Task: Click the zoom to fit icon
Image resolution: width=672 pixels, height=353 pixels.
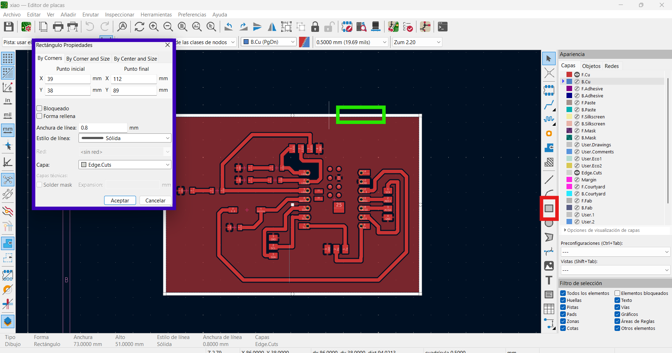Action: coord(182,27)
